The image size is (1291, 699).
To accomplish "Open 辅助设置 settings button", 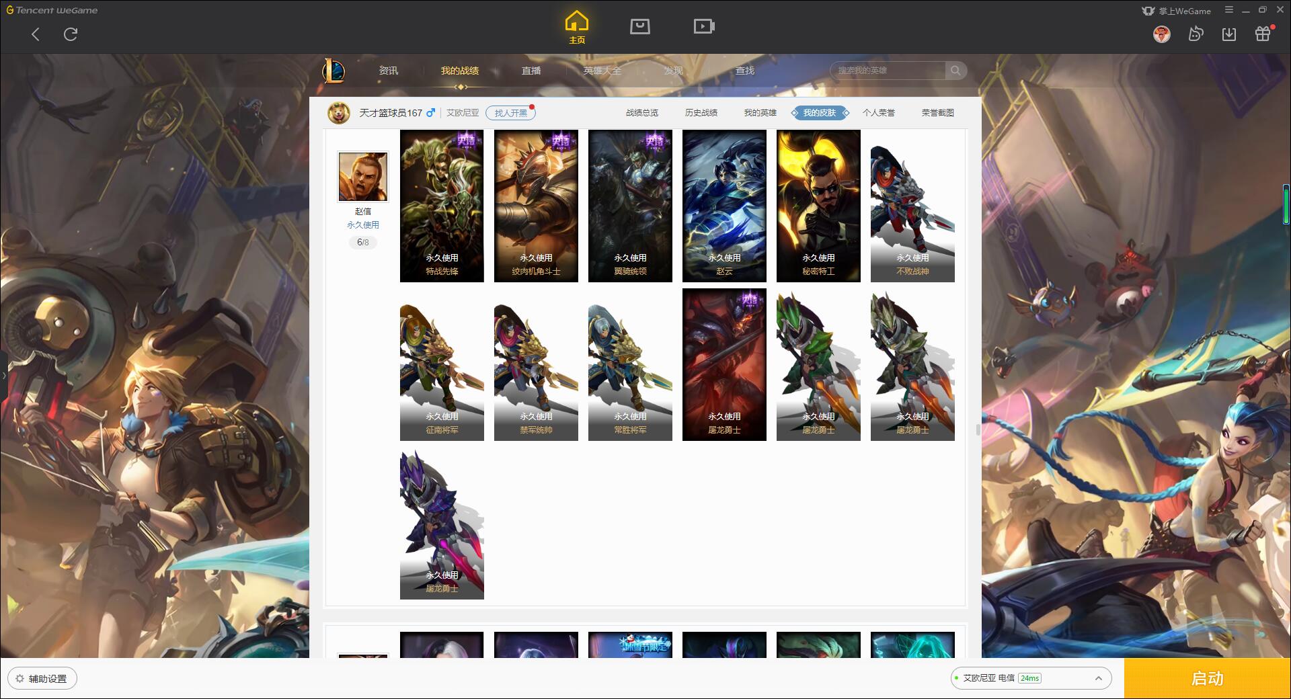I will coord(42,678).
